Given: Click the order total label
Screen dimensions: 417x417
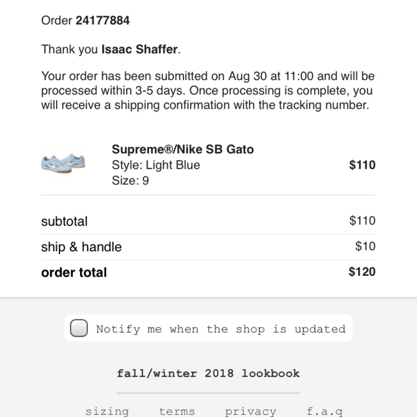Looking at the screenshot, I should click(74, 272).
